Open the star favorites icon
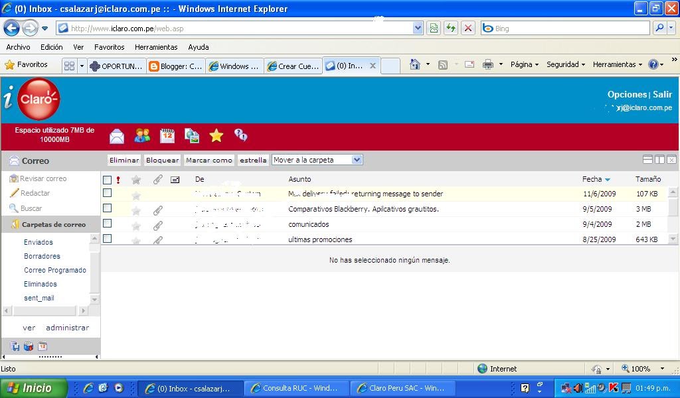 click(216, 135)
